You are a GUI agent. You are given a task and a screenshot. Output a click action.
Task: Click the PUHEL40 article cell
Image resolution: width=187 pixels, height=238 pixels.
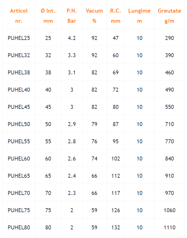tap(19, 90)
